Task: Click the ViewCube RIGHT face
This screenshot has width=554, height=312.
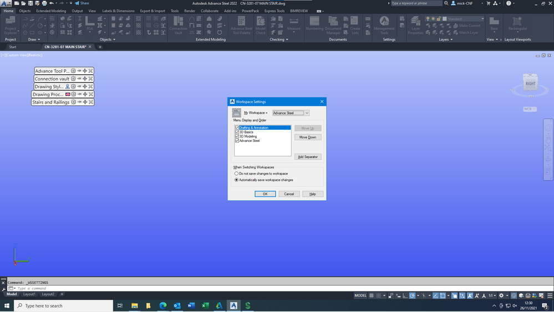Action: tap(530, 84)
